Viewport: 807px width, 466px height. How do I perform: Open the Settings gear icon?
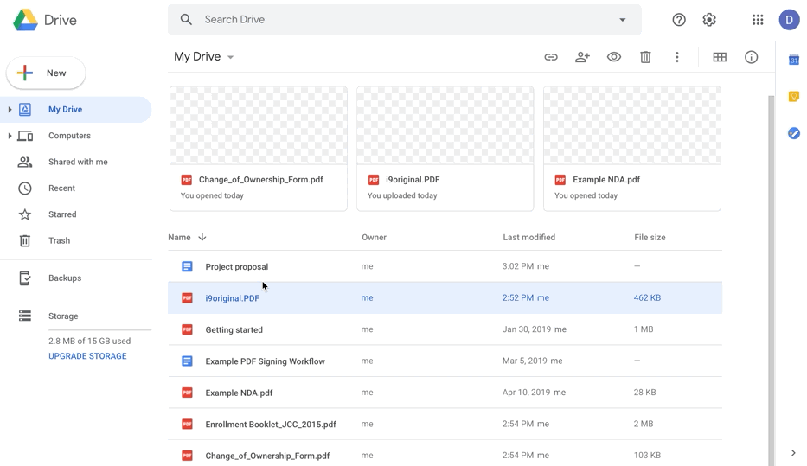709,20
